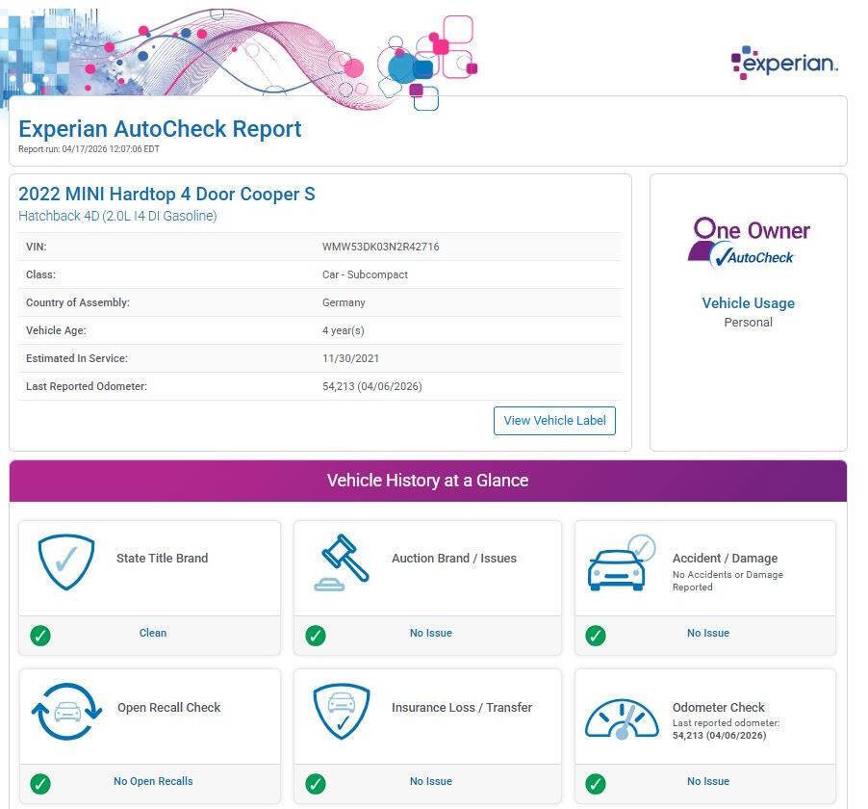Click green checkmark beside Clean status
The width and height of the screenshot is (868, 809).
coord(40,635)
